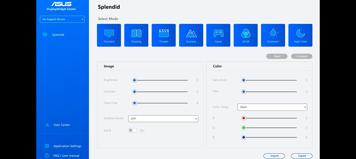Click the ASUS logo
The width and height of the screenshot is (356, 159).
click(x=61, y=4)
